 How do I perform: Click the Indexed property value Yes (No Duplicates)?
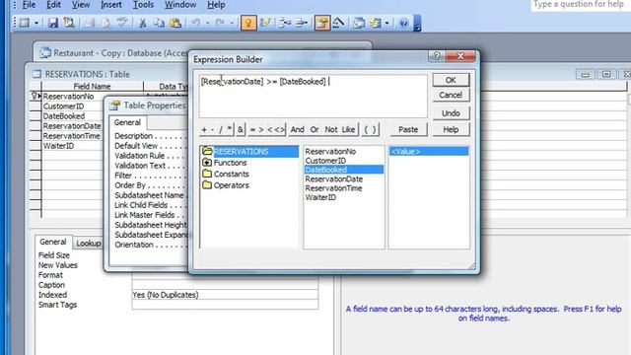click(x=225, y=295)
